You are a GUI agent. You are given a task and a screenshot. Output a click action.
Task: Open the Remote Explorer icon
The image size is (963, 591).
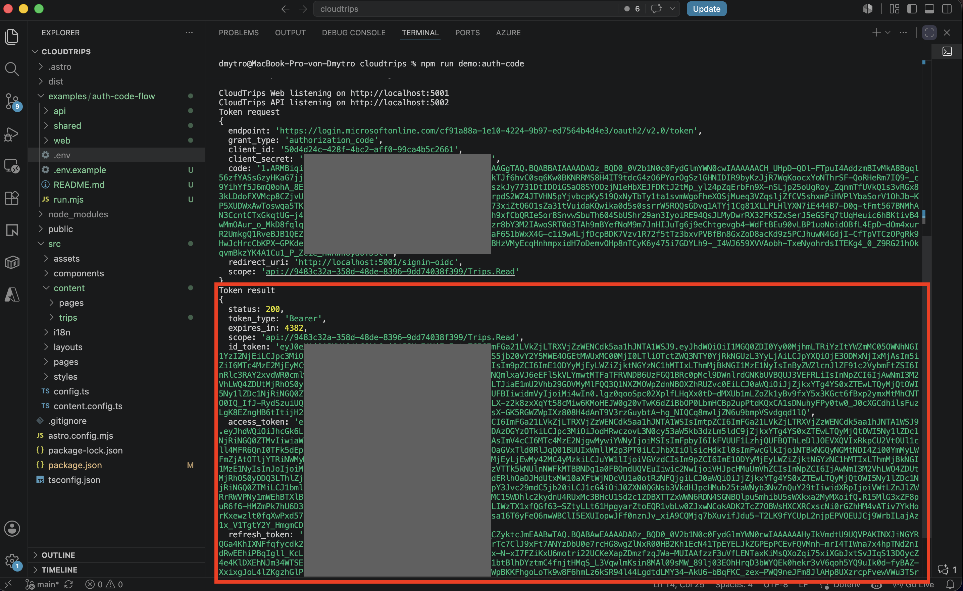(x=12, y=166)
